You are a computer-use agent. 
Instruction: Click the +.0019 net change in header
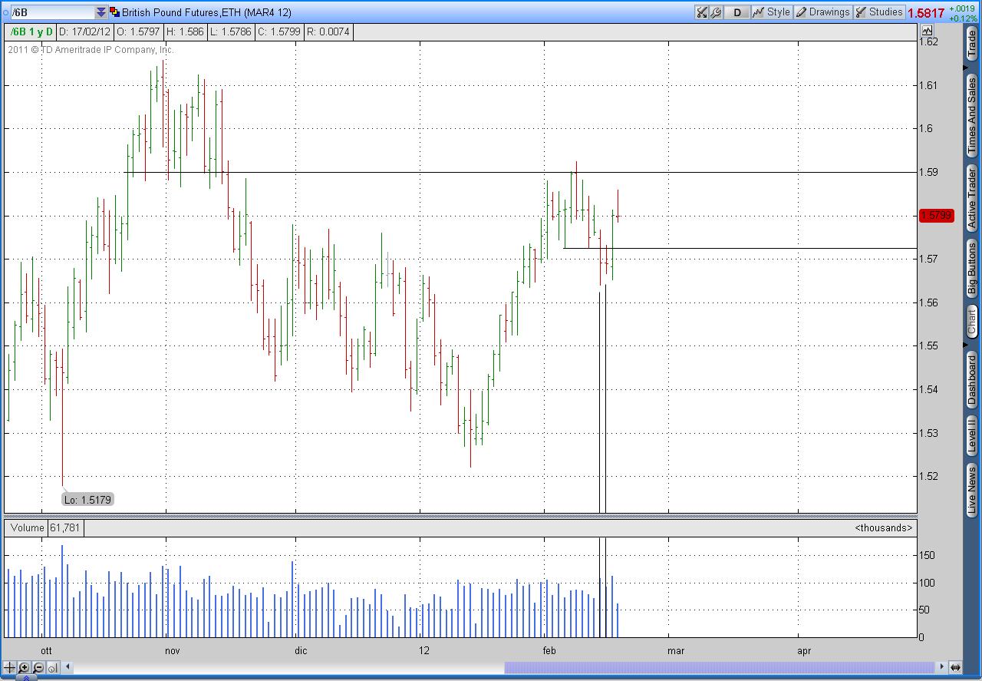[x=963, y=8]
